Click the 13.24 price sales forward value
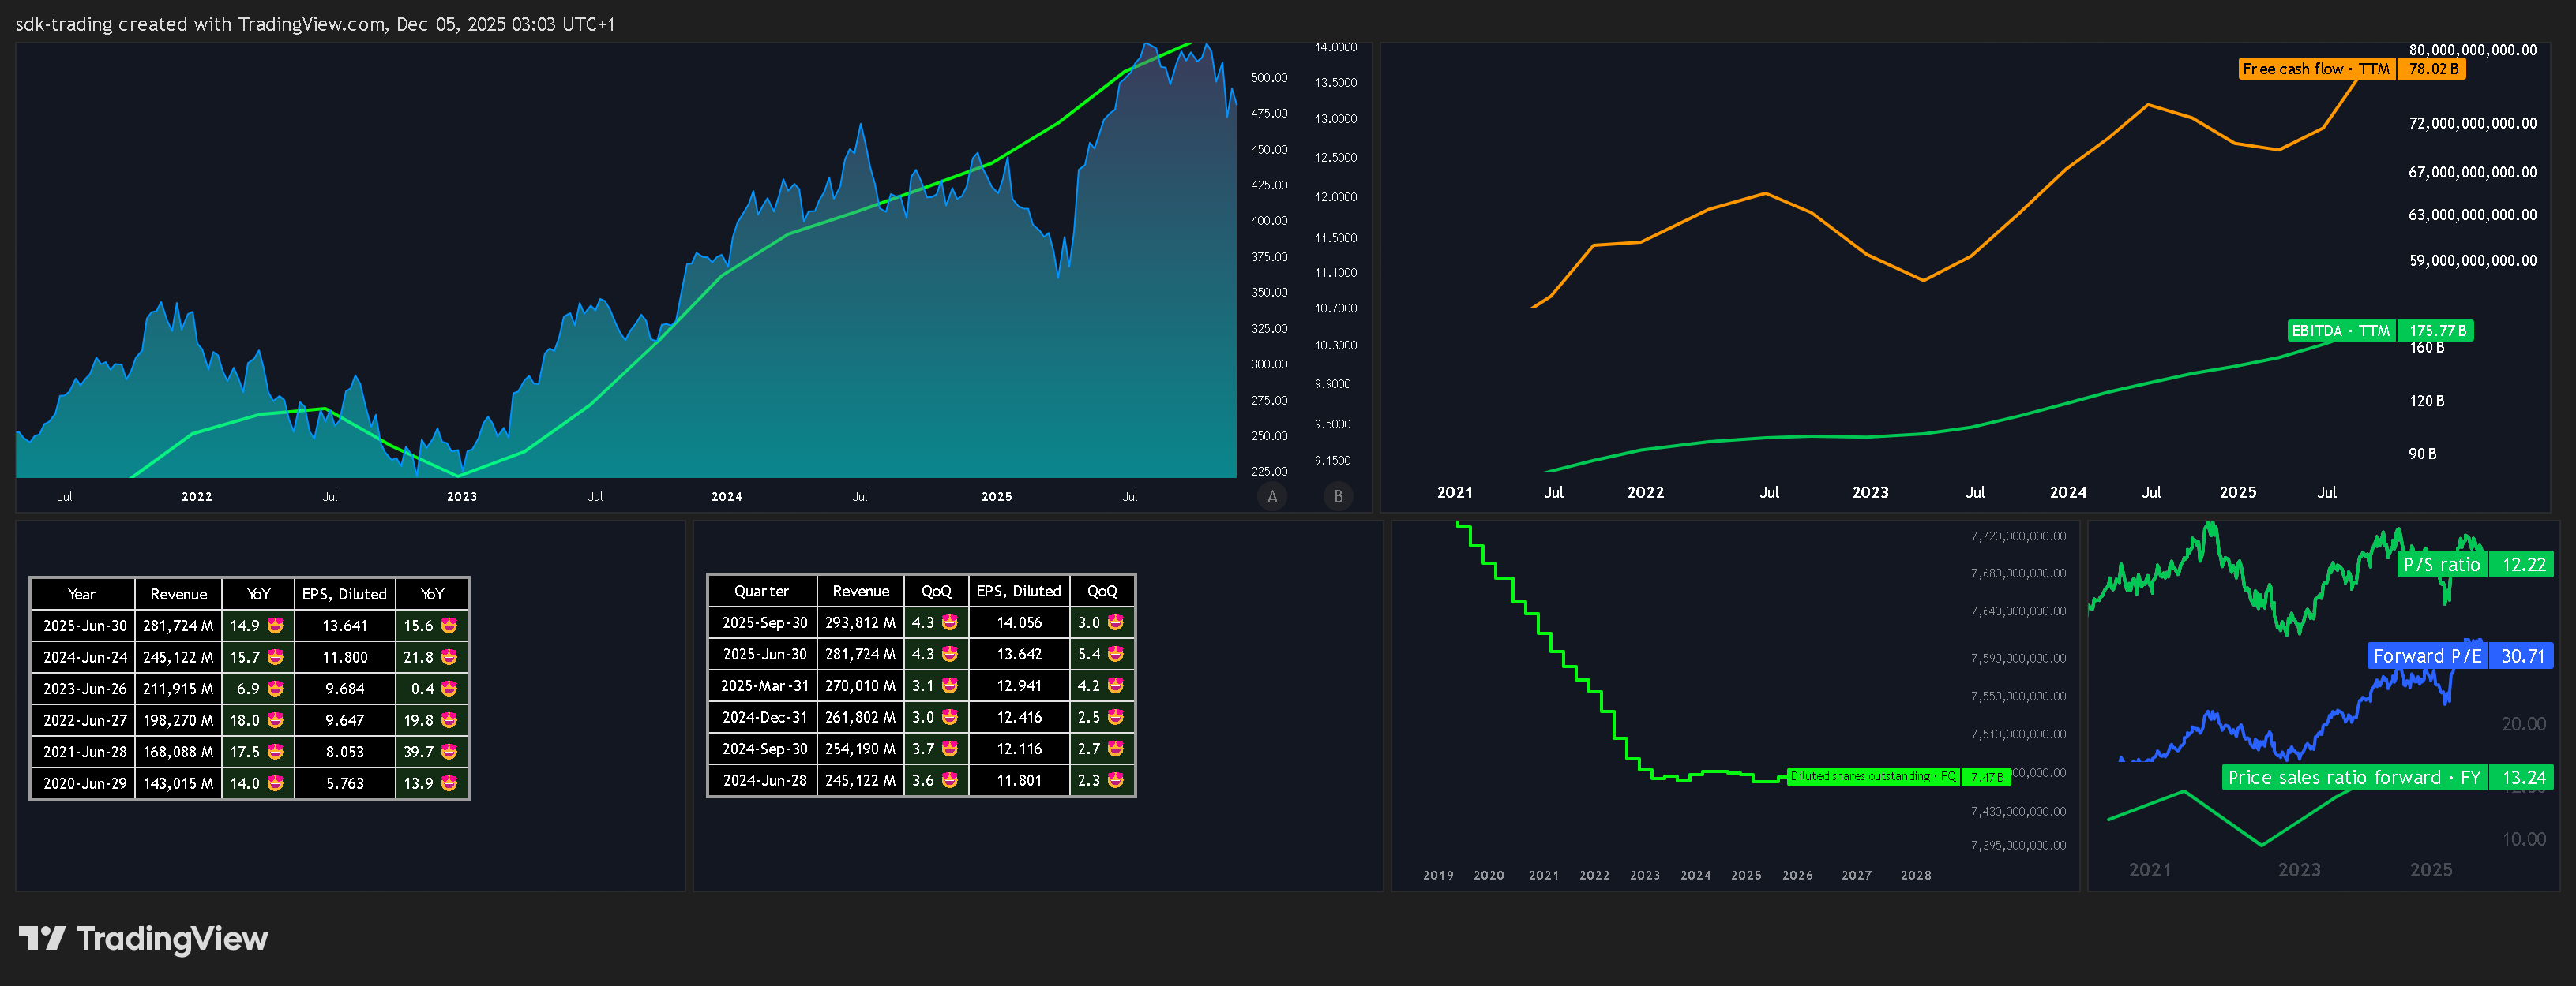Screen dimensions: 2576x986 click(x=2522, y=777)
